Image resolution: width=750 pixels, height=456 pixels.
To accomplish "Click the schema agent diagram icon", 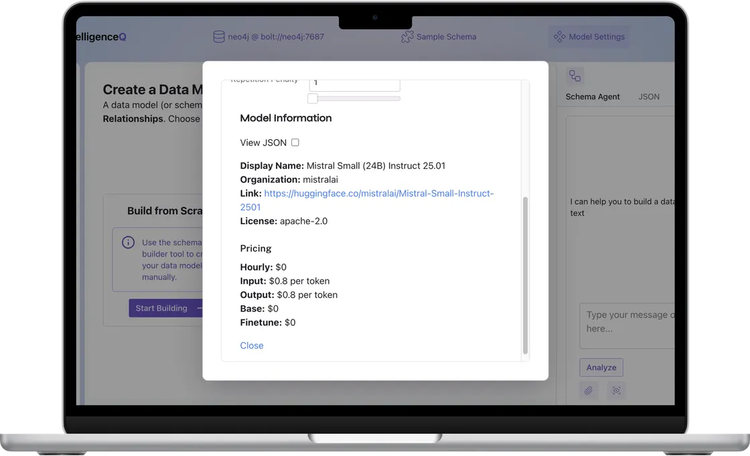I will (575, 76).
